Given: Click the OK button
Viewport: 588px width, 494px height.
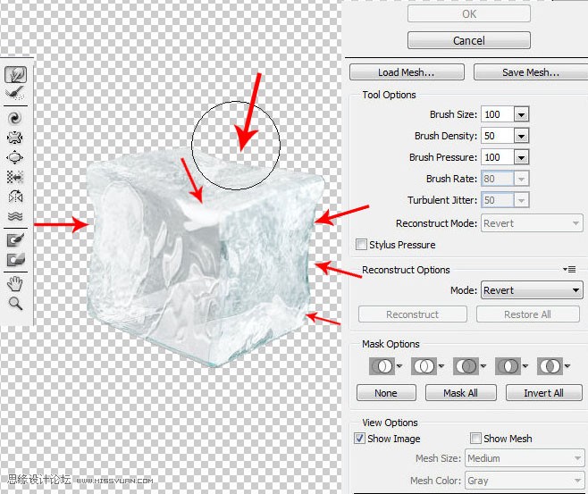Looking at the screenshot, I should pos(469,14).
